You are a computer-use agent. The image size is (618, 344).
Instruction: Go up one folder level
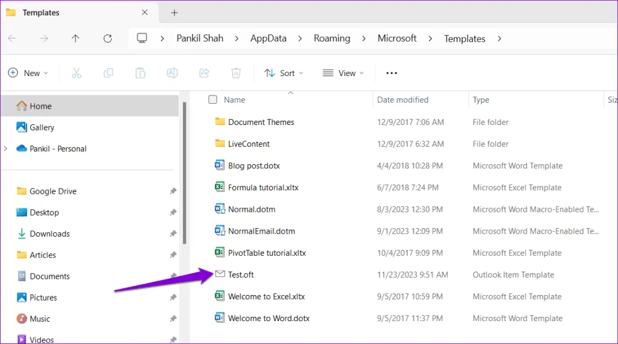(x=75, y=39)
